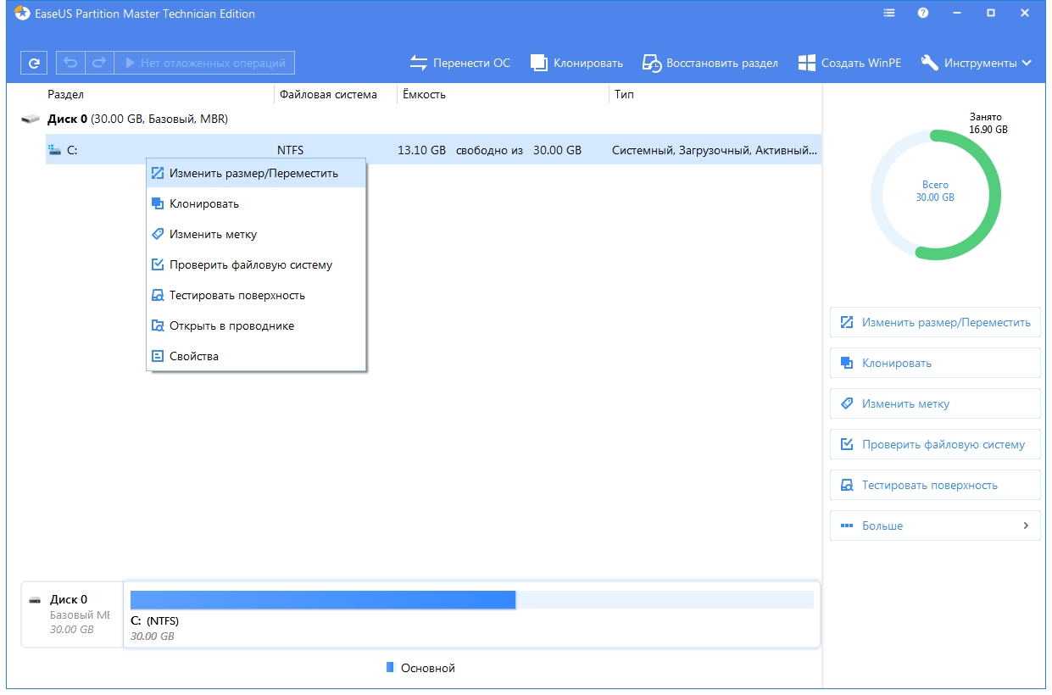Click Создать WinPE Windows icon
1052x695 pixels.
806,63
